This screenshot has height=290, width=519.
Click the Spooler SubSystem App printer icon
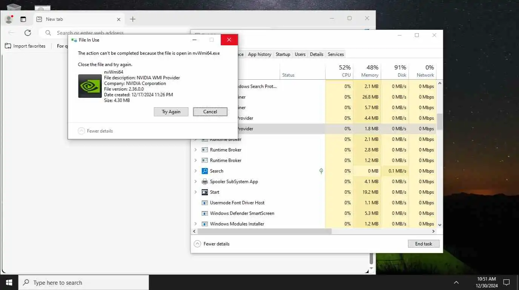(205, 182)
